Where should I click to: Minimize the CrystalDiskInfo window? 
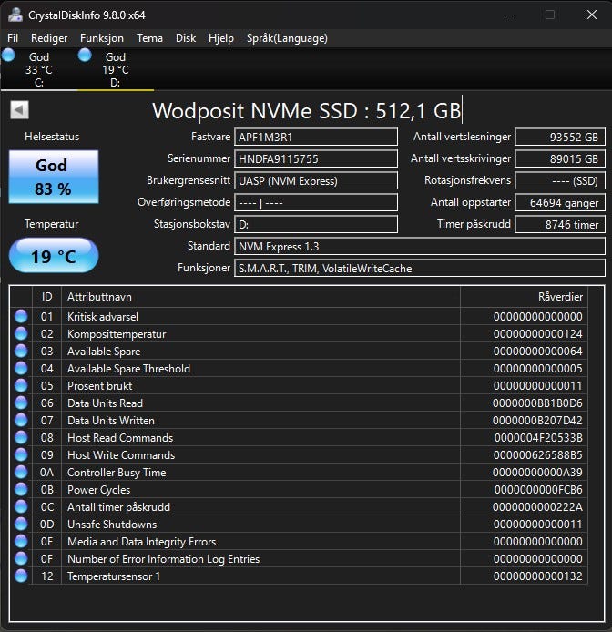point(509,15)
